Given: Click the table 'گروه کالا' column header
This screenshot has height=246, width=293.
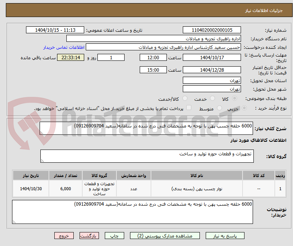Looking at the screenshot, I should 99,175.
